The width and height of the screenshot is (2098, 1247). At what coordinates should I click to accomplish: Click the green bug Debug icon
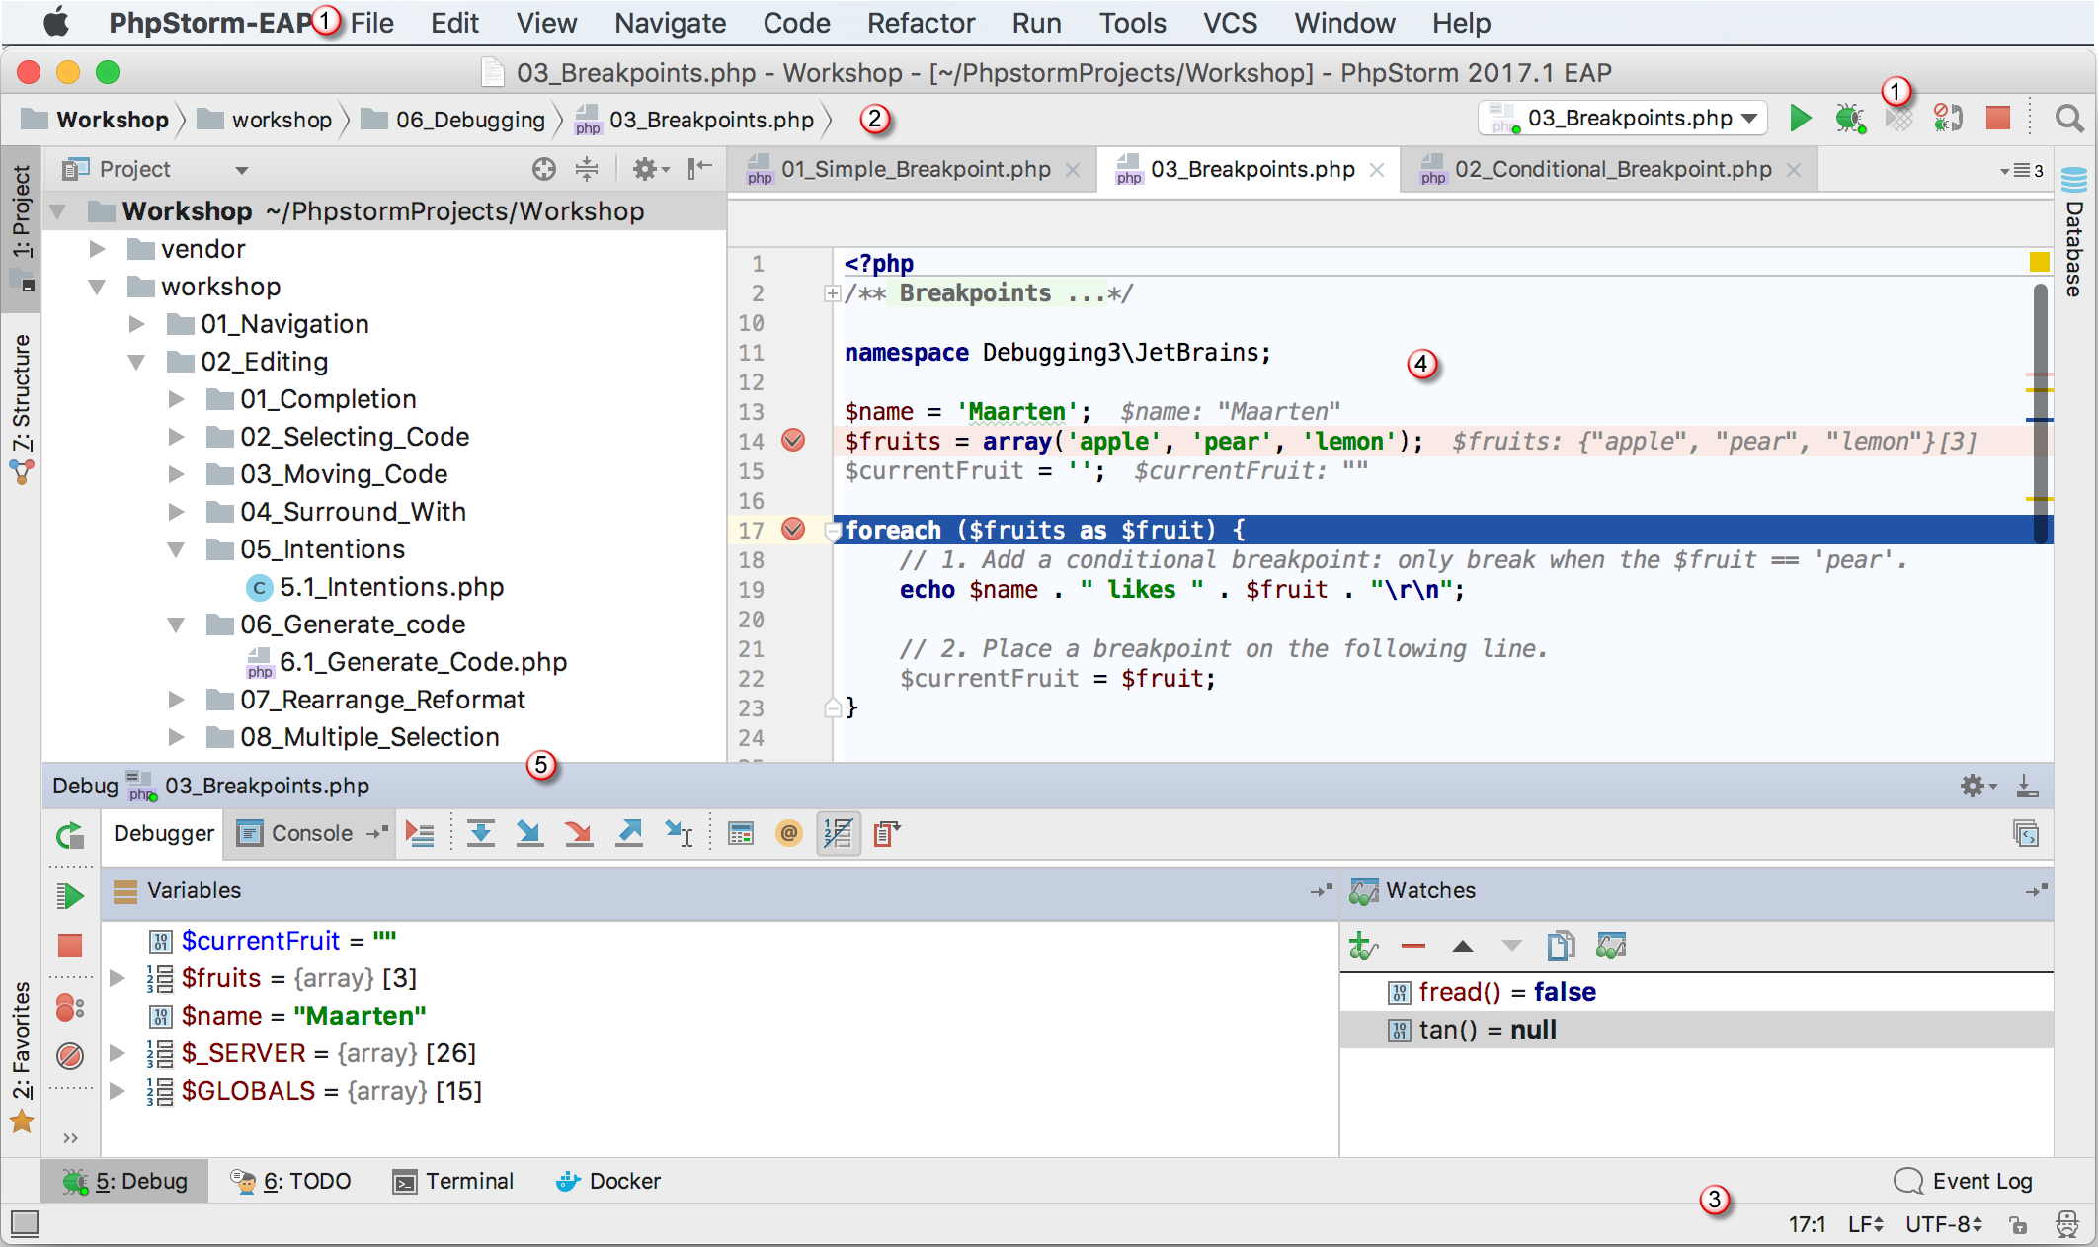pyautogui.click(x=1849, y=119)
